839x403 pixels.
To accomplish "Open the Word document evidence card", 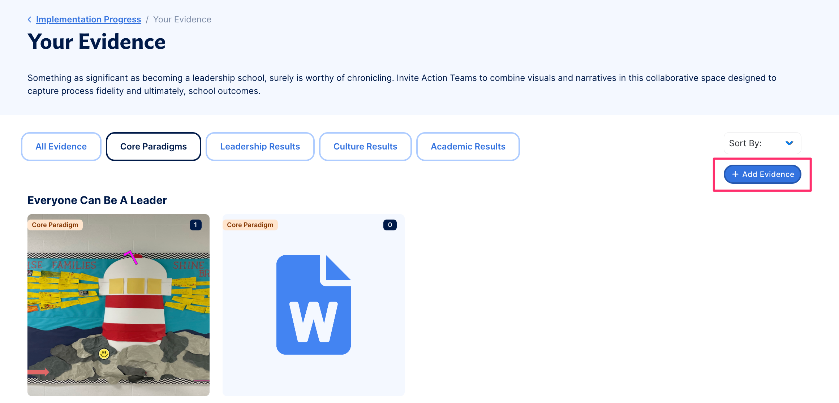I will 313,376.
